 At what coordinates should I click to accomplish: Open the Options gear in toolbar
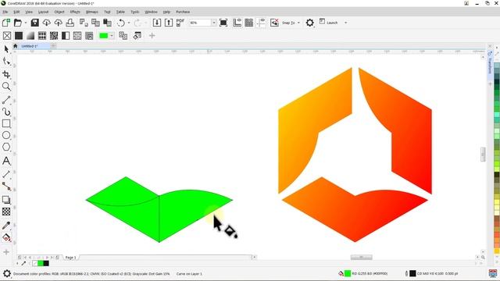coord(309,23)
